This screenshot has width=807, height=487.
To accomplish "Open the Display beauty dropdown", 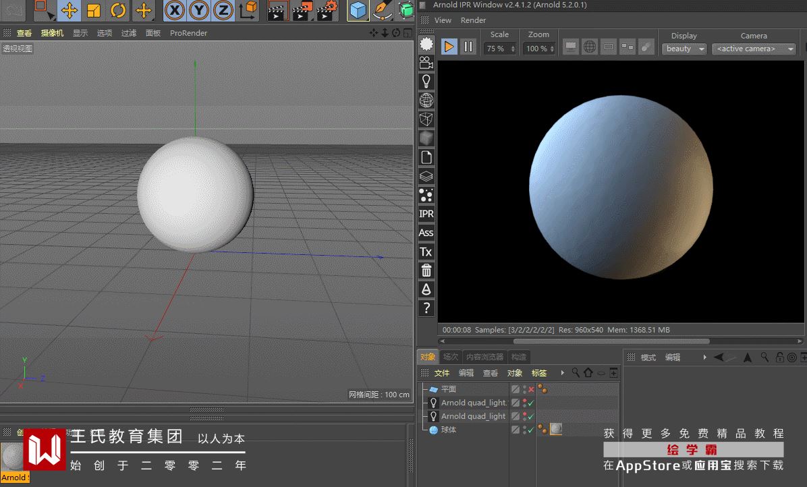I will 686,49.
